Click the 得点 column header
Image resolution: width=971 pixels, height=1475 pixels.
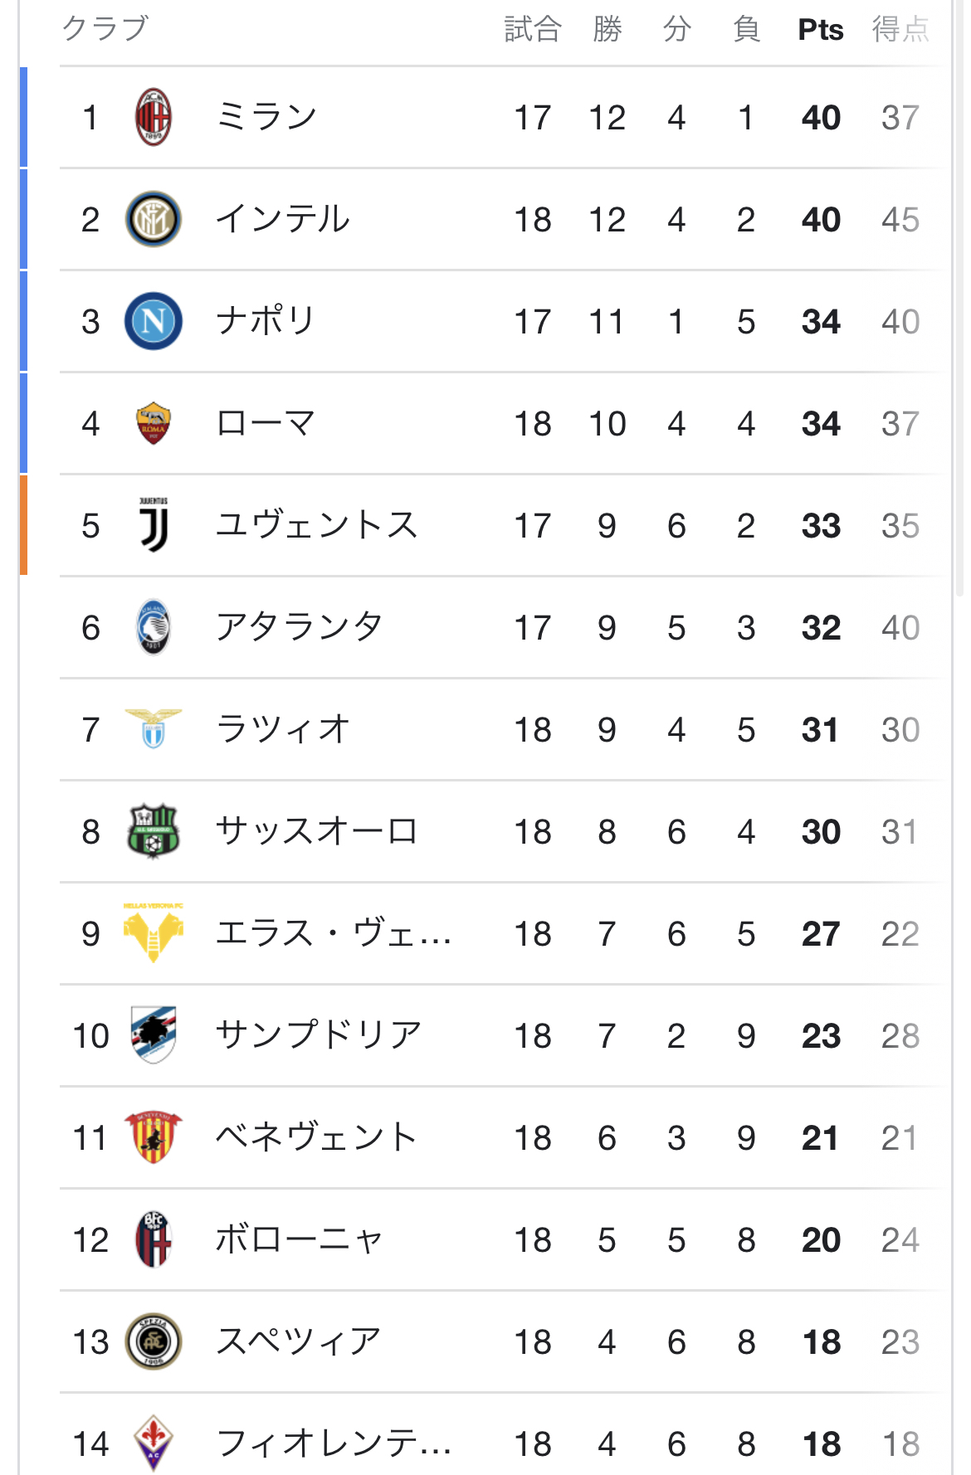point(900,30)
